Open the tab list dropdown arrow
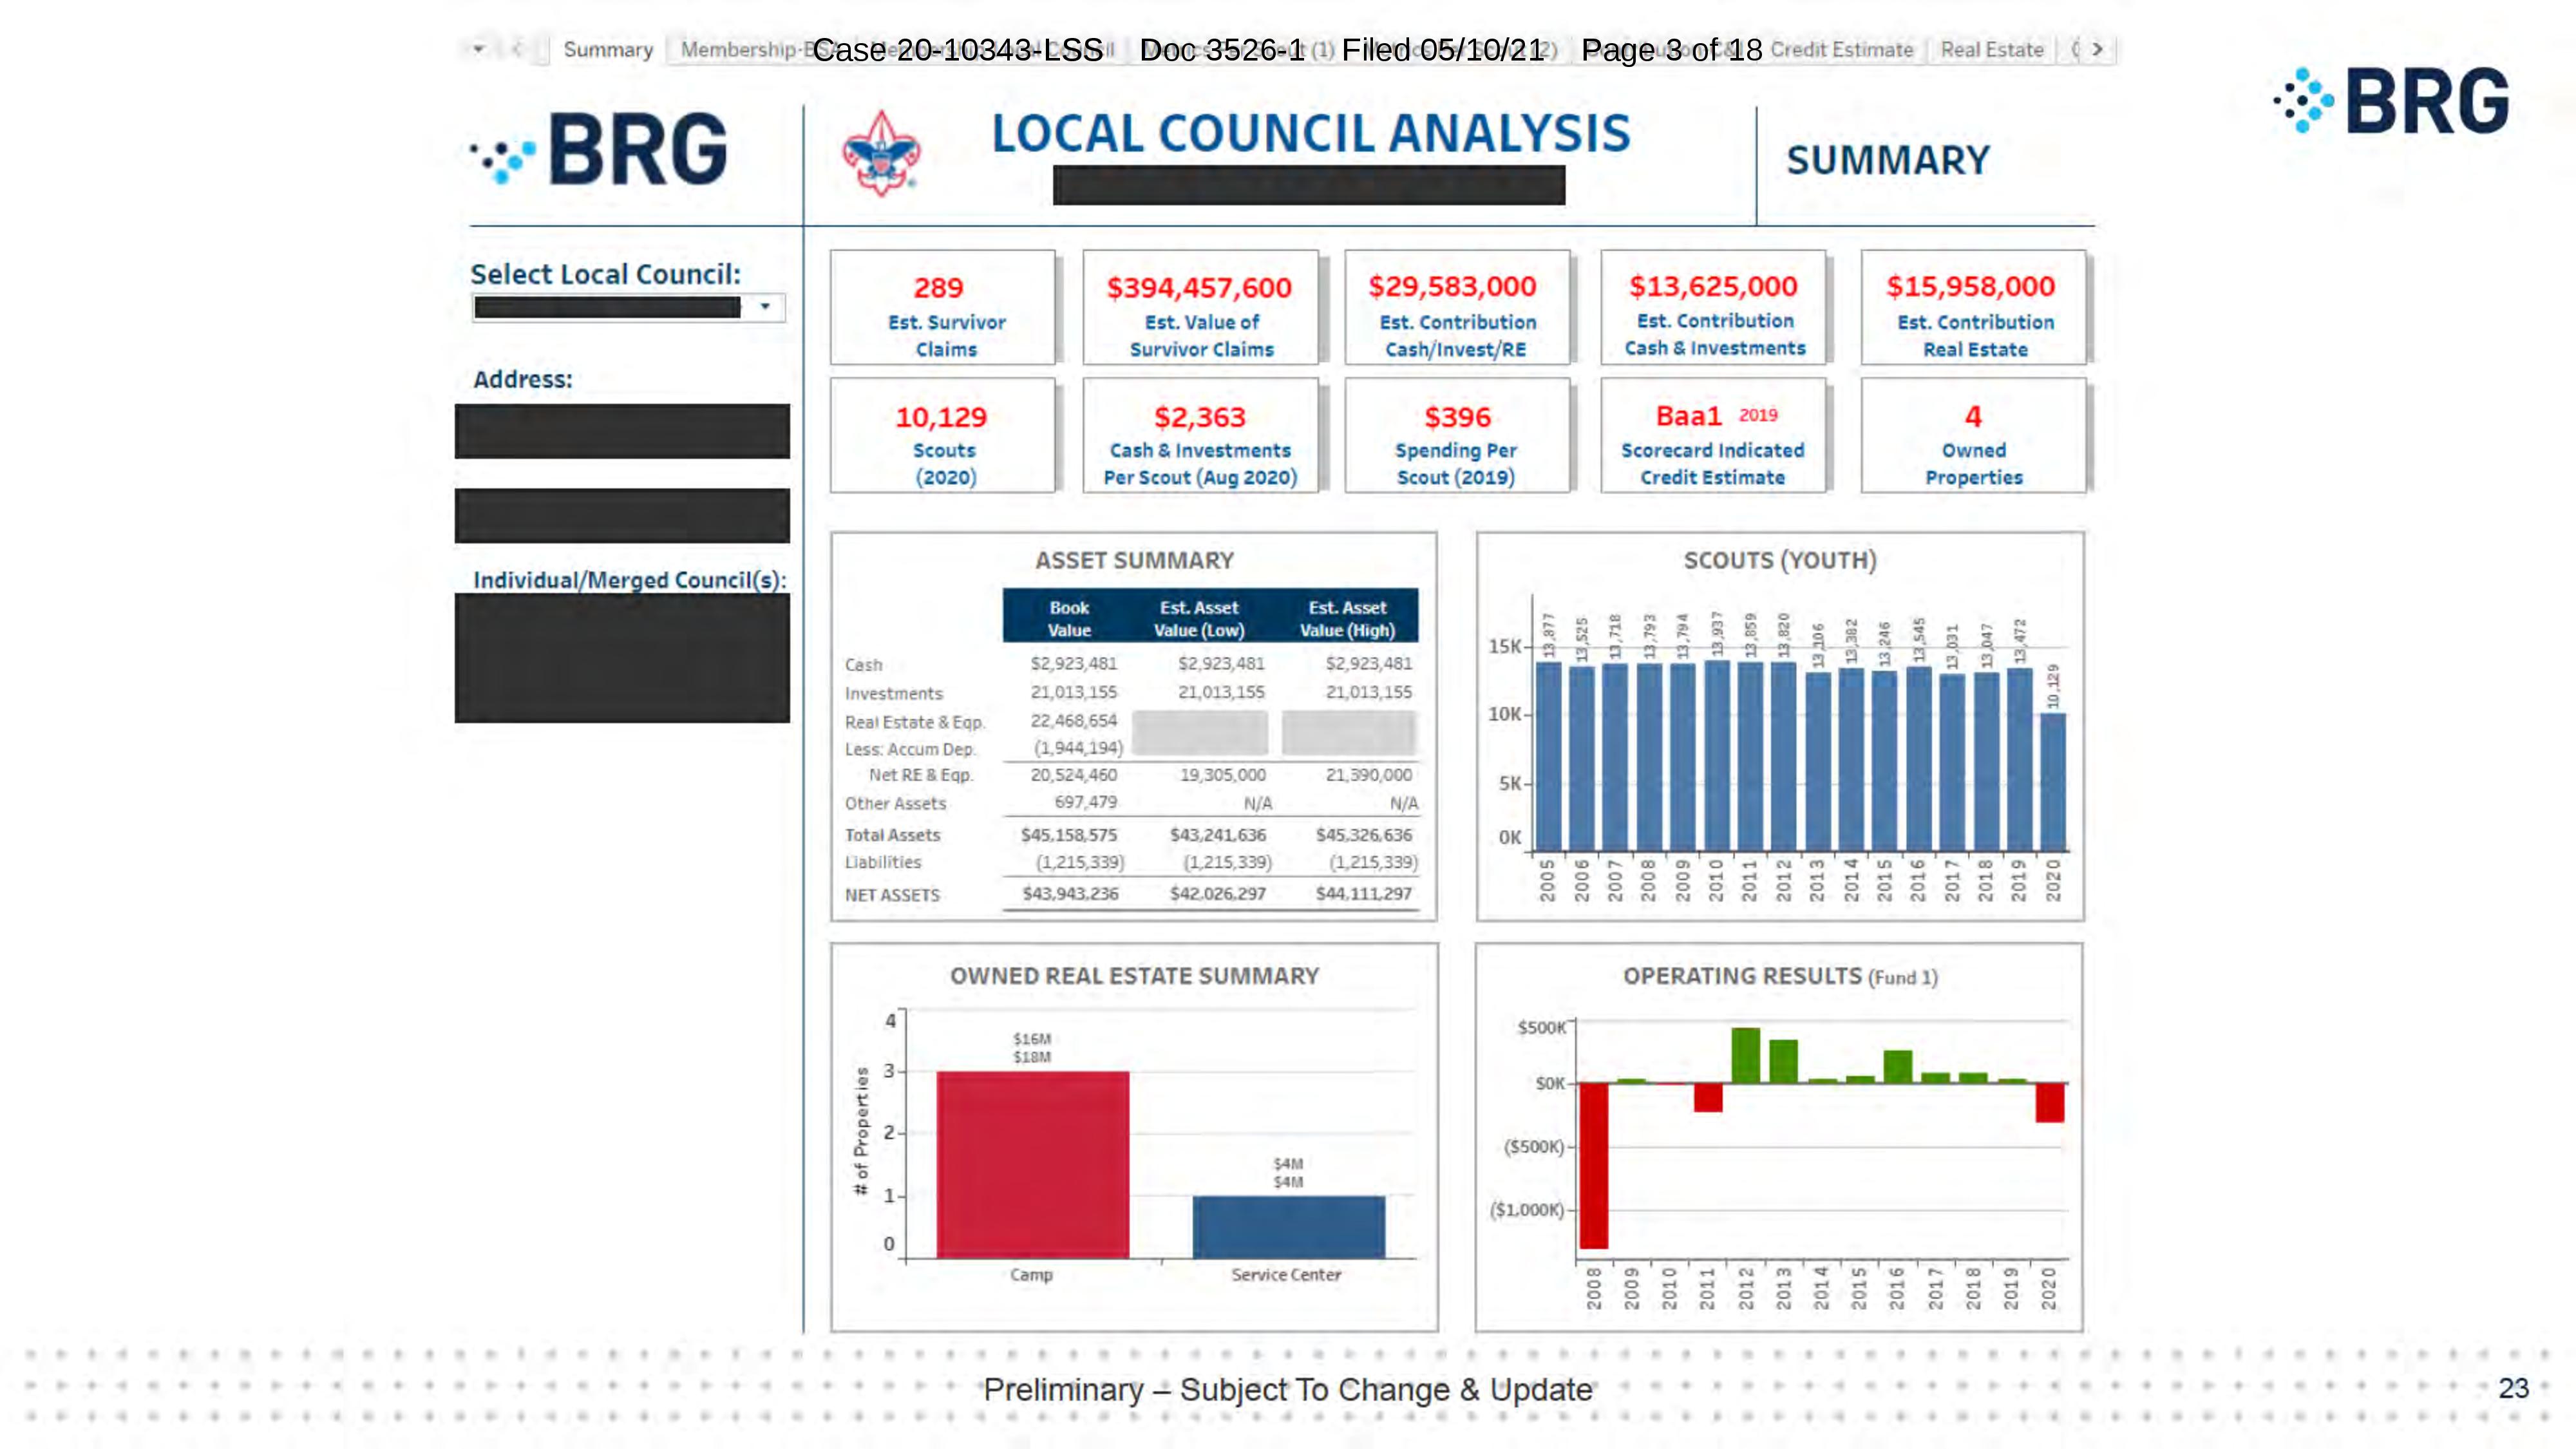Screen dimensions: 2576x1449 point(478,49)
